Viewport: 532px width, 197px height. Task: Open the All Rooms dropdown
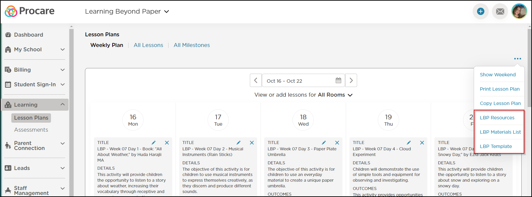coord(335,95)
